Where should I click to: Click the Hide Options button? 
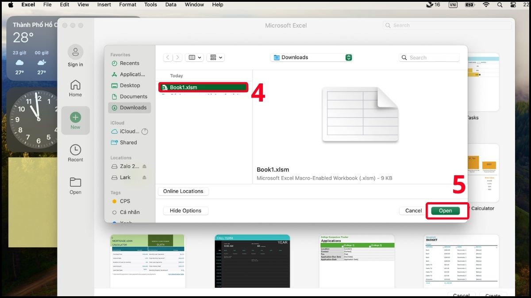[185, 211]
